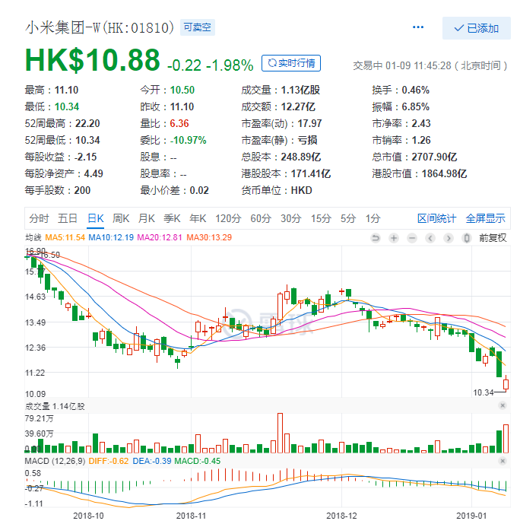
Task: Click the MA30:13.29 legend label
Action: click(209, 237)
